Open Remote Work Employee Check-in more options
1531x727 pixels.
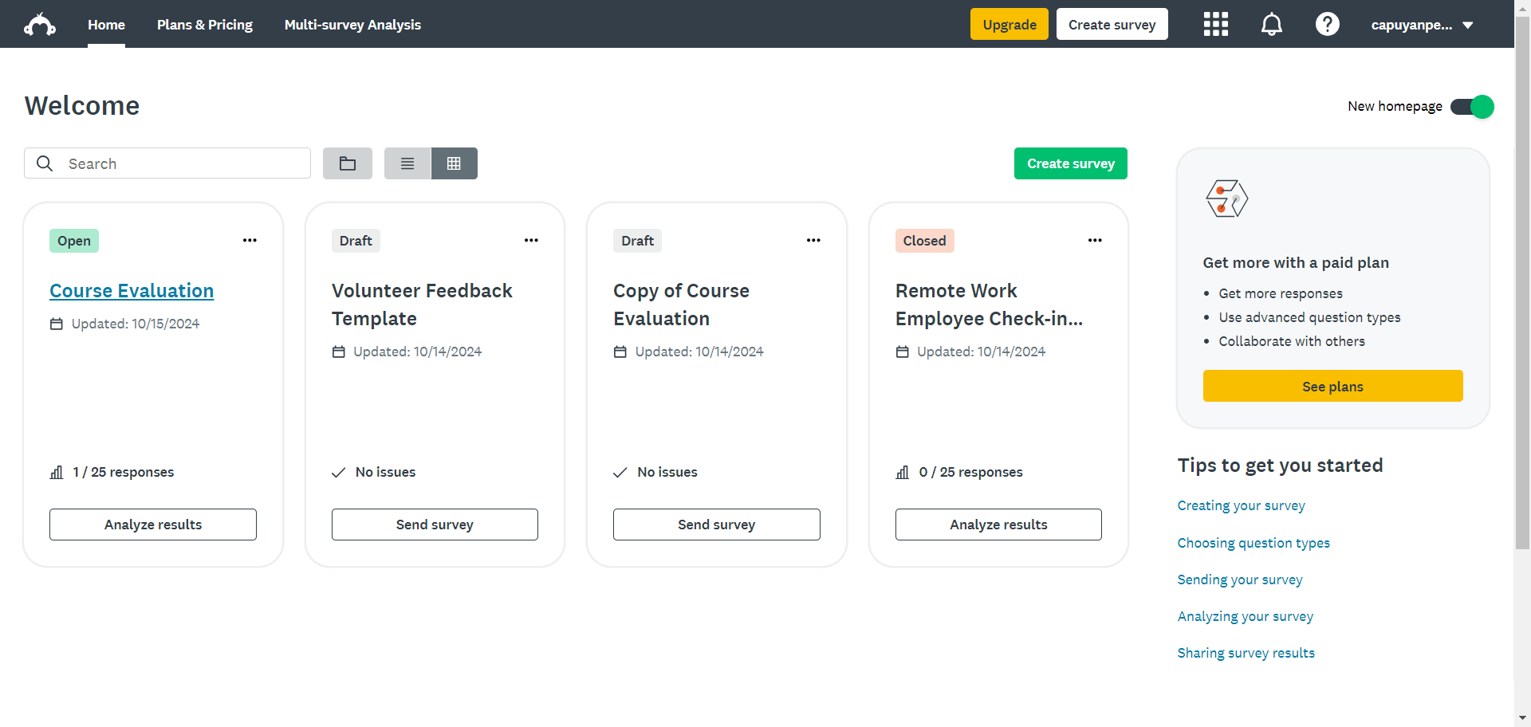click(x=1095, y=240)
